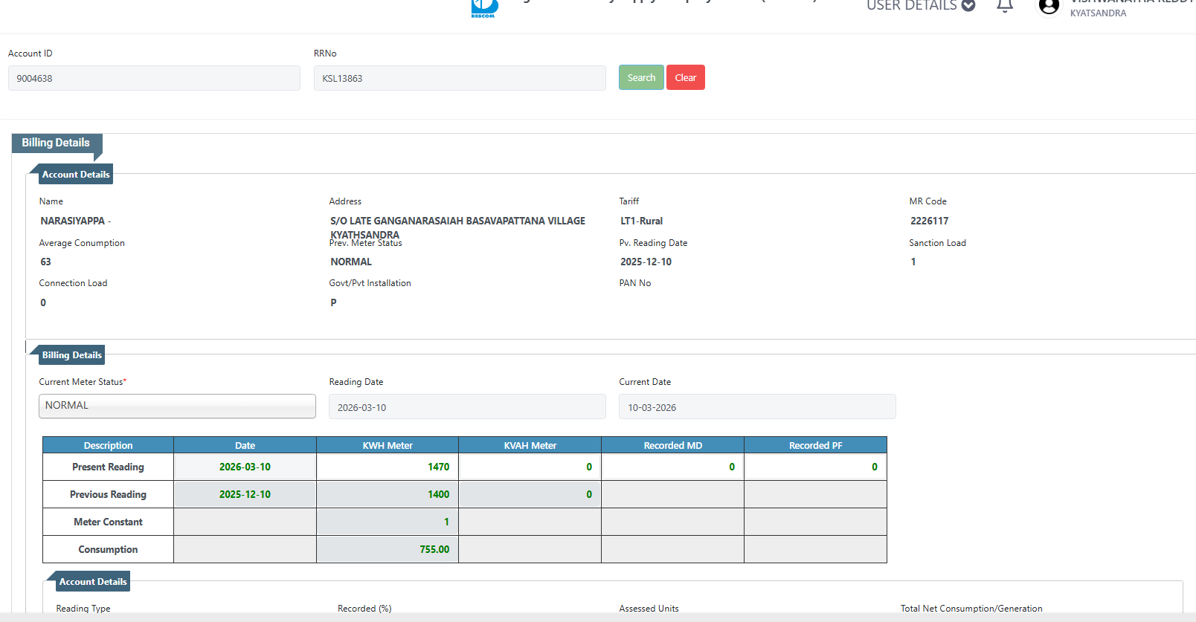Click the Billing Details subsection header

(x=71, y=355)
